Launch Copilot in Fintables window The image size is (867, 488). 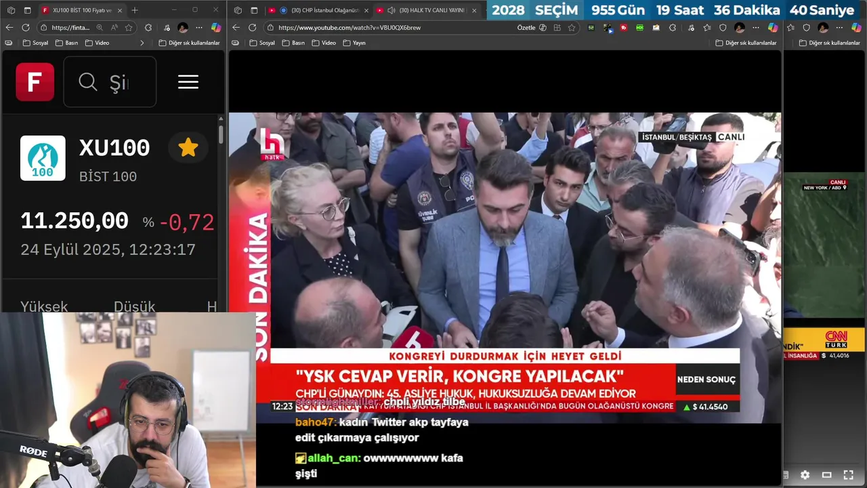coord(216,28)
